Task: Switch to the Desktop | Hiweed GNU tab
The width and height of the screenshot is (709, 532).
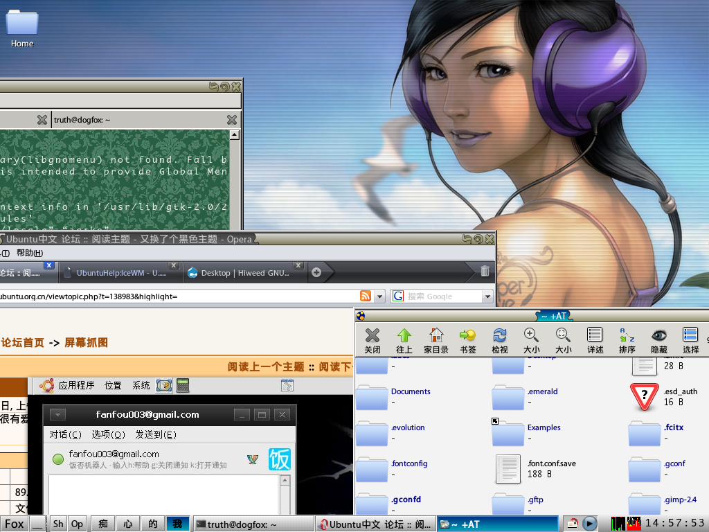Action: pos(246,272)
